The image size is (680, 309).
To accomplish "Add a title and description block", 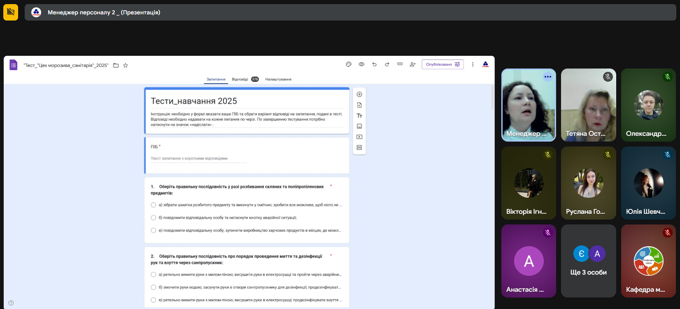I will click(359, 116).
